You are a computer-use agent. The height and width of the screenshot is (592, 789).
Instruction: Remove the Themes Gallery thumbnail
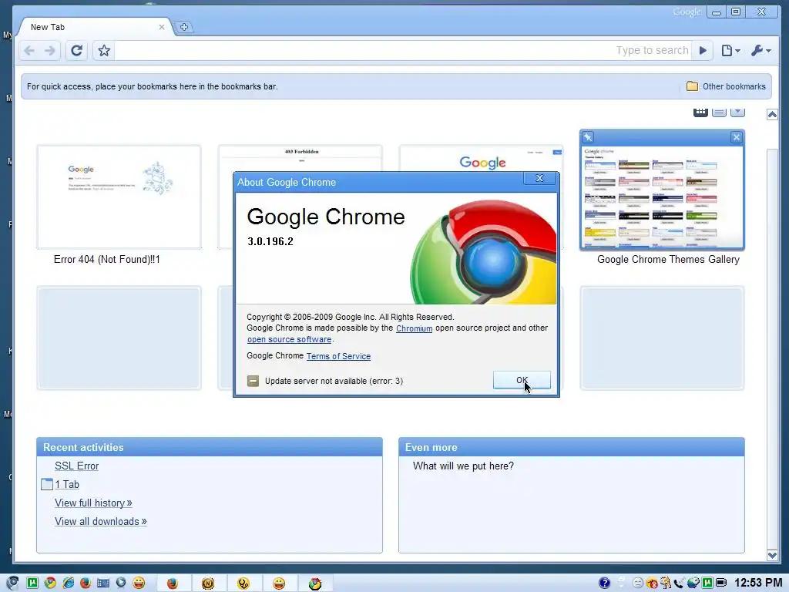[736, 137]
